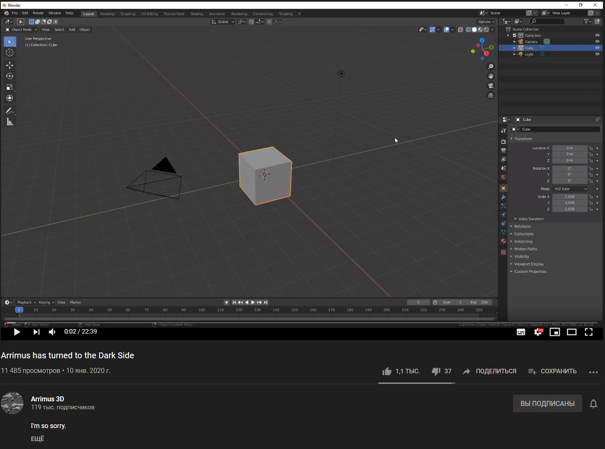Open the World properties tab
This screenshot has height=449, width=605.
point(503,177)
